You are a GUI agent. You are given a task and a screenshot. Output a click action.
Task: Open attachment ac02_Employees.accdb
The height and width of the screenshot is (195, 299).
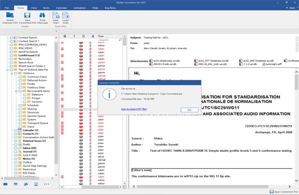(x=165, y=61)
